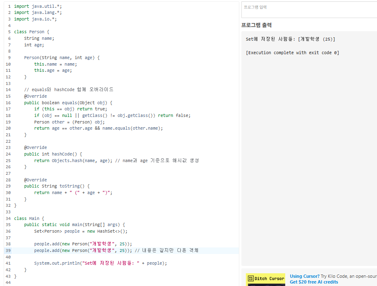Click line number 39 in the gutter
This screenshot has width=377, height=286.
point(8,250)
